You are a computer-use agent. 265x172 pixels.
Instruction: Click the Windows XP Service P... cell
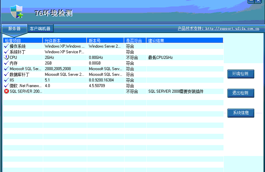[64, 52]
